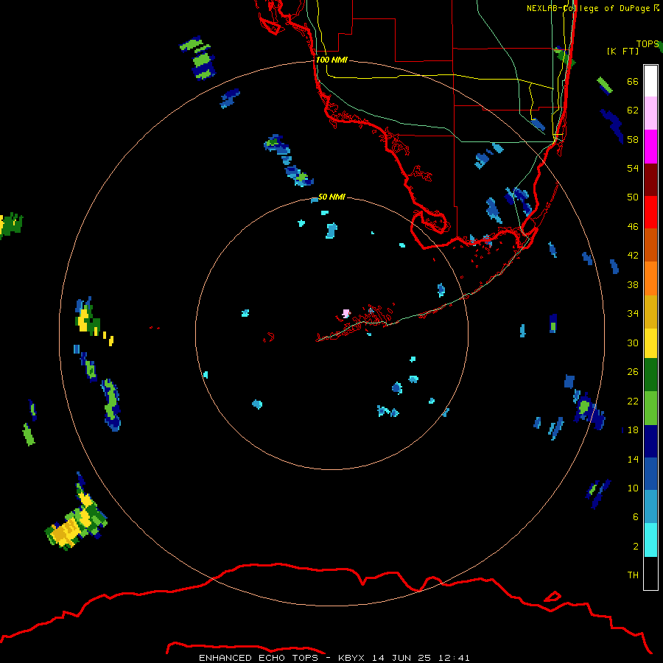Screen dimensions: 663x663
Task: Click the legend value '62'
Action: tap(633, 110)
